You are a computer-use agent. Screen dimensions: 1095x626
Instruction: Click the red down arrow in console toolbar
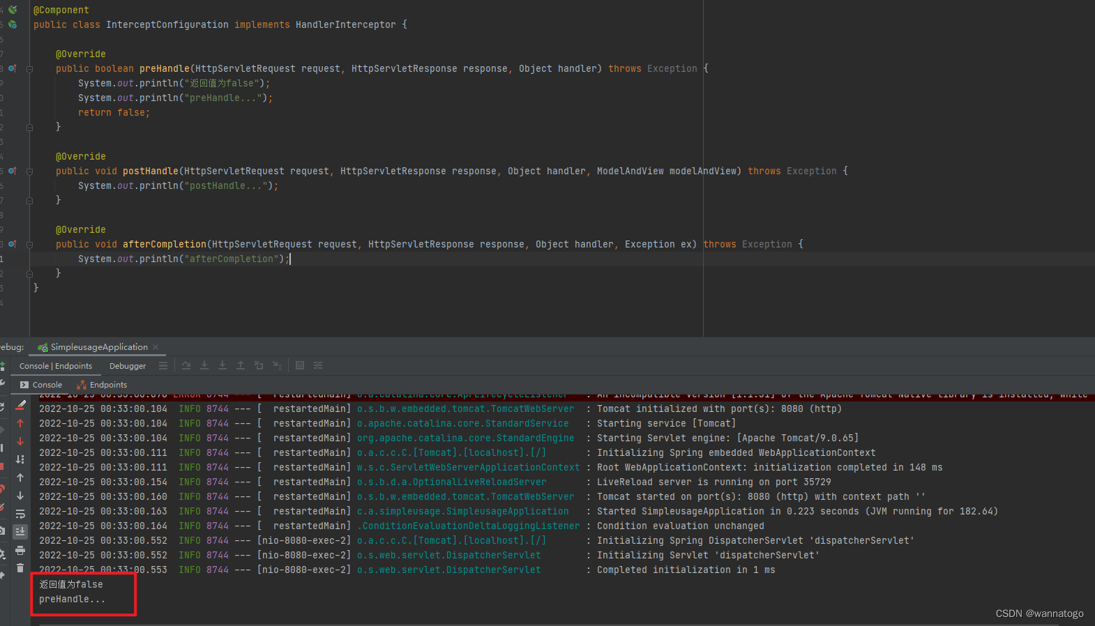pos(20,441)
